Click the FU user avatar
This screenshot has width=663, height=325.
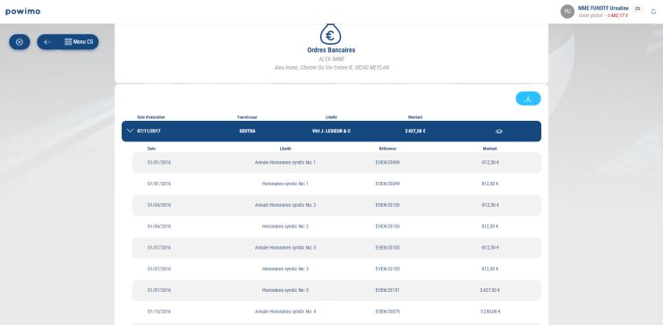click(567, 12)
